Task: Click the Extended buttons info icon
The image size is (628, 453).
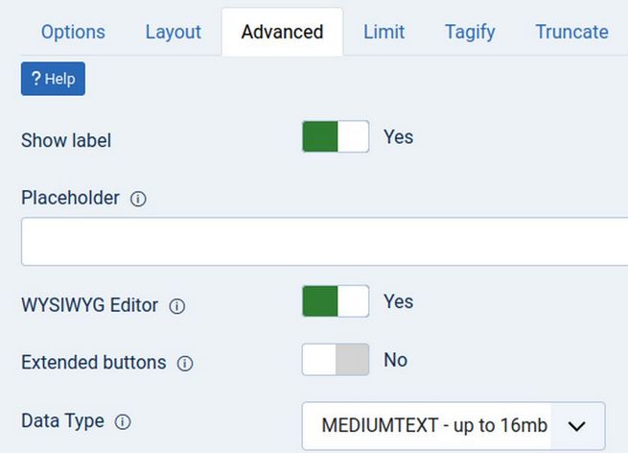Action: click(x=185, y=364)
